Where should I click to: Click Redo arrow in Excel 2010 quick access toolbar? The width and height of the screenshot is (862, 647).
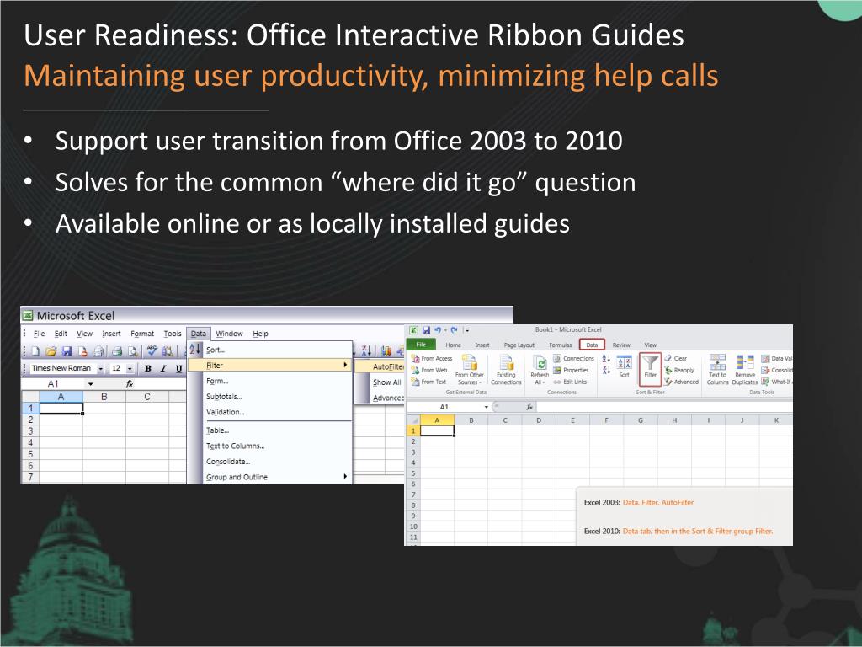coord(454,330)
